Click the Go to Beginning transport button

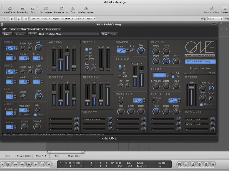coord(2,164)
